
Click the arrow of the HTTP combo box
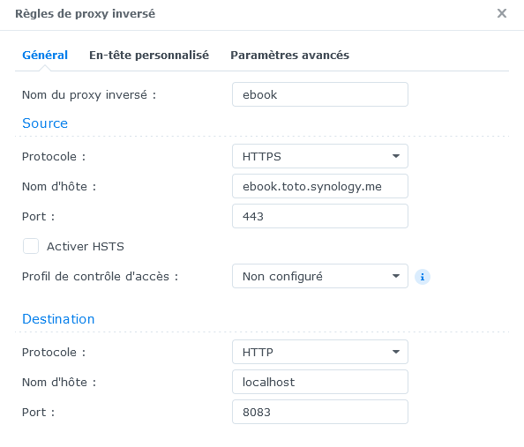tap(396, 352)
